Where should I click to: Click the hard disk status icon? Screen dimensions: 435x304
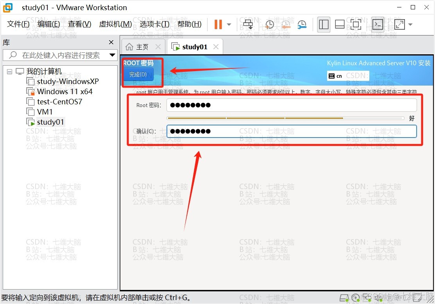click(345, 298)
